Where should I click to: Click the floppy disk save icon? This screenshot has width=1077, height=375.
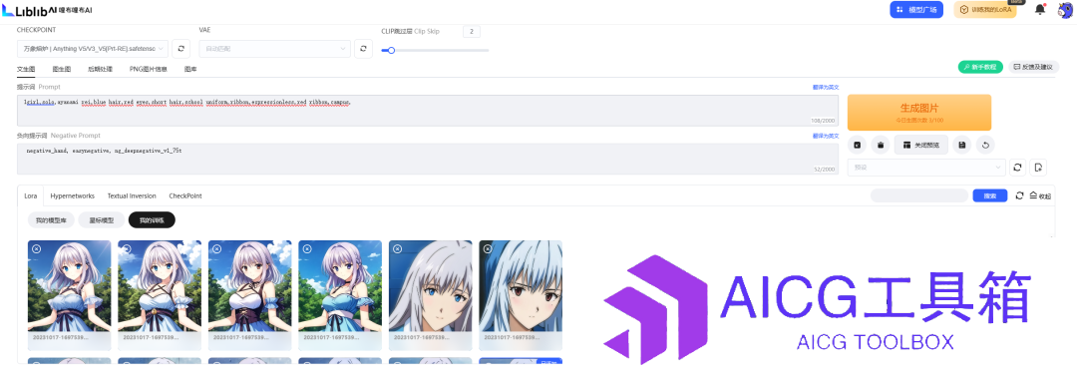click(961, 145)
